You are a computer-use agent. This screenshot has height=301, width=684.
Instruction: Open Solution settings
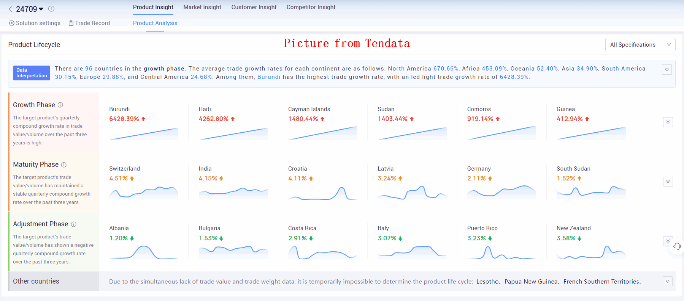pyautogui.click(x=35, y=23)
